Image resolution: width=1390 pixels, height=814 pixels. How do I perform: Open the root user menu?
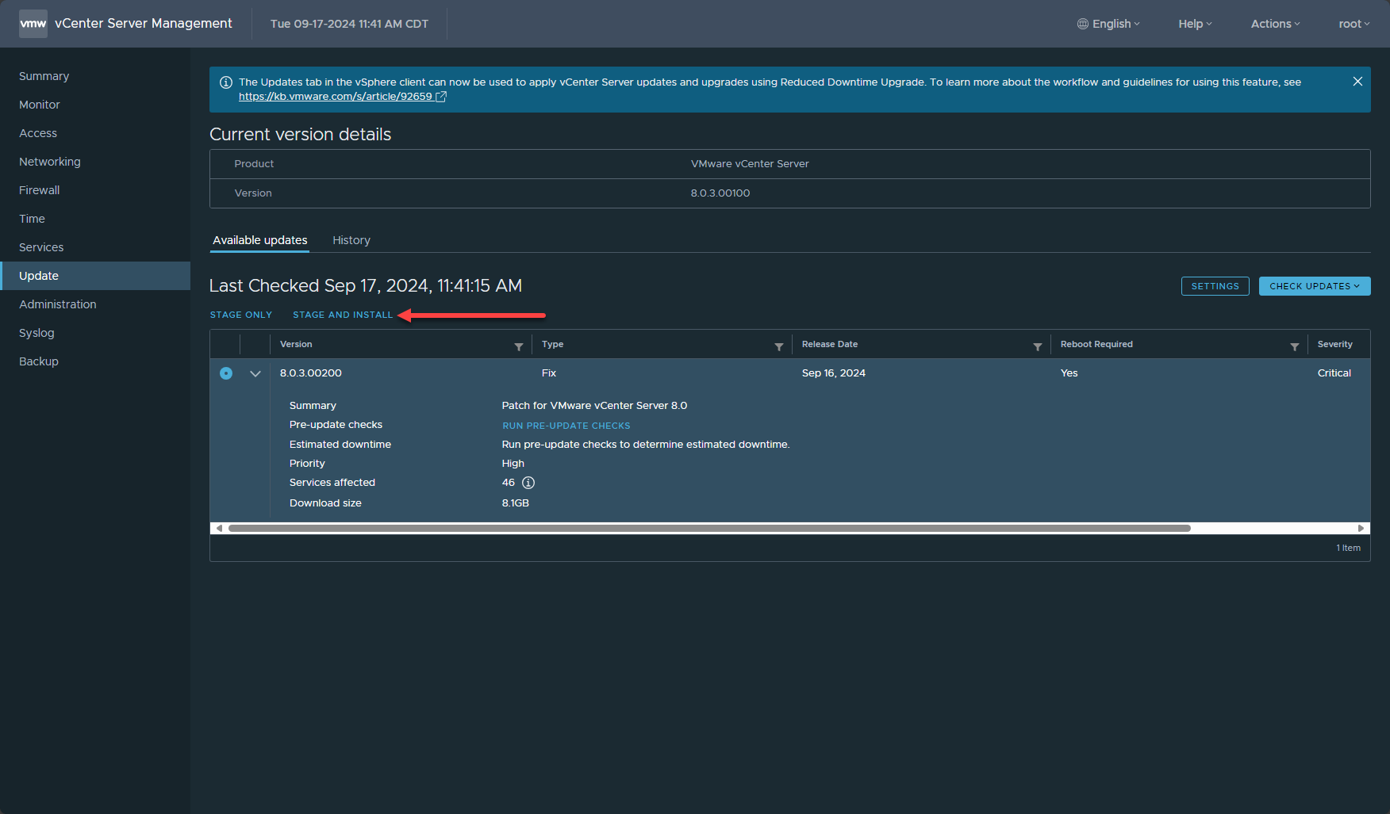[1354, 24]
